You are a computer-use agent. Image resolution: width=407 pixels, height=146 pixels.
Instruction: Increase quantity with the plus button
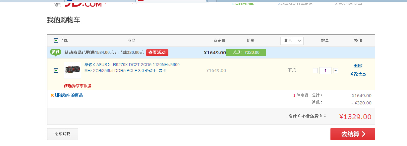[x=335, y=70]
